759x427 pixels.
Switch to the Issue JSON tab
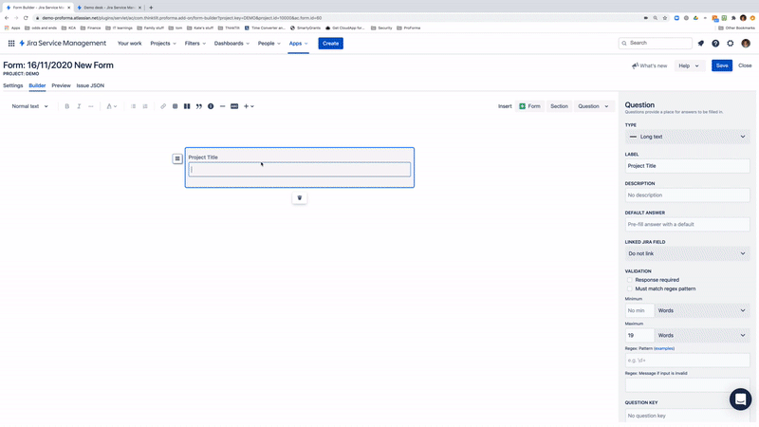coord(90,85)
